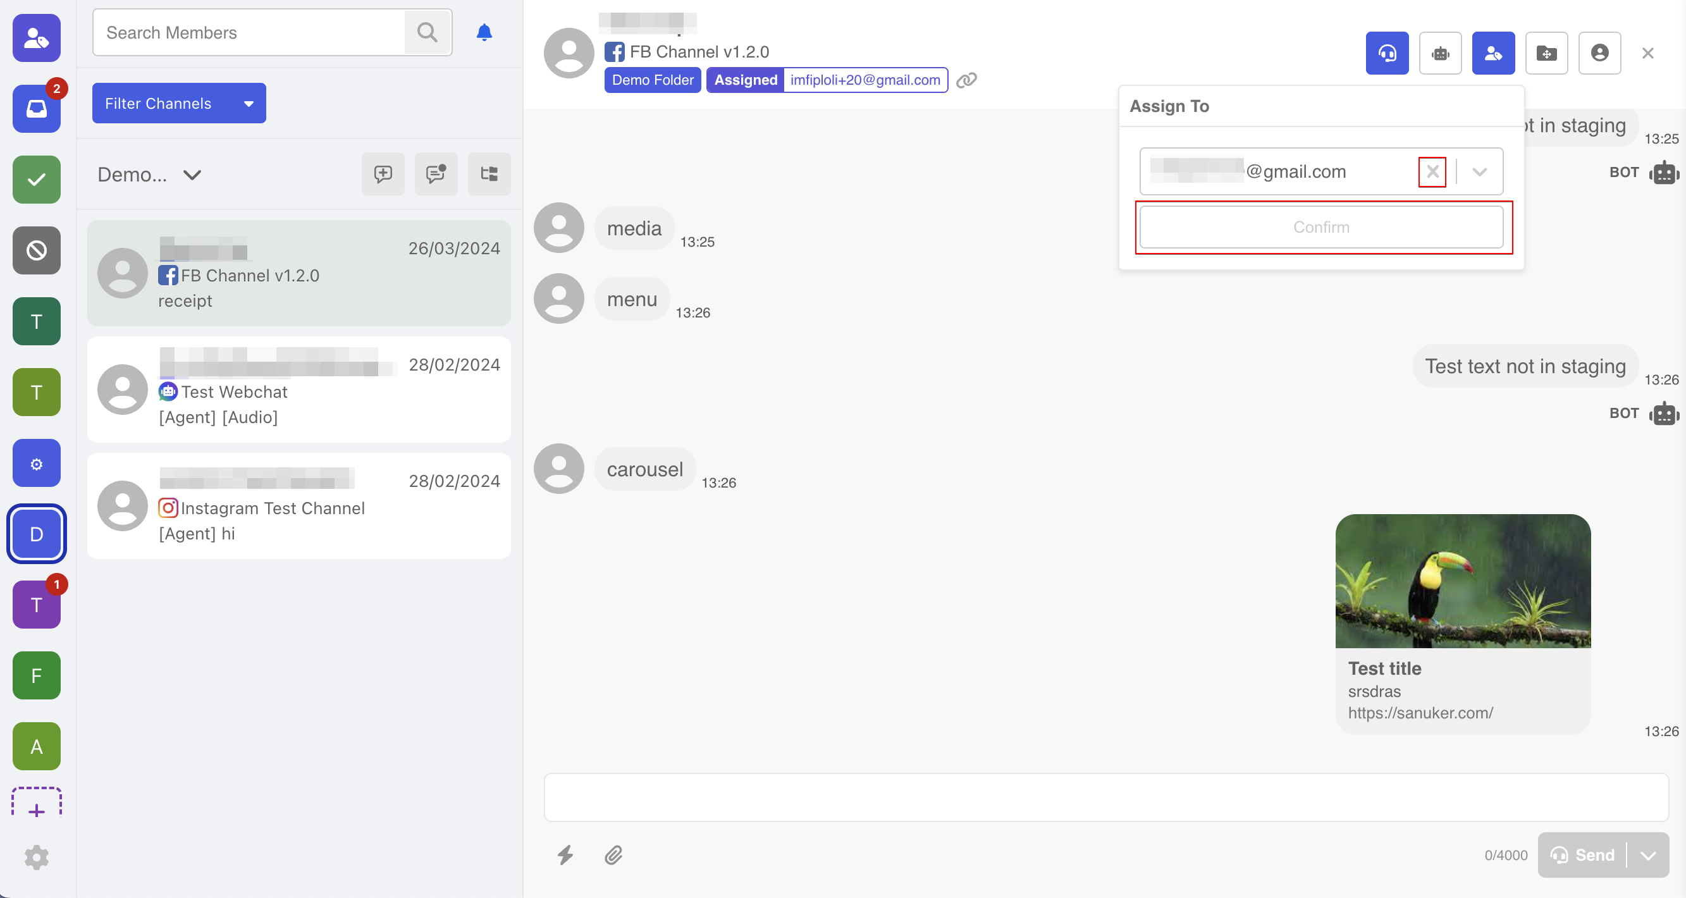This screenshot has width=1686, height=898.
Task: Click the Confirm assignment button
Action: coord(1321,227)
